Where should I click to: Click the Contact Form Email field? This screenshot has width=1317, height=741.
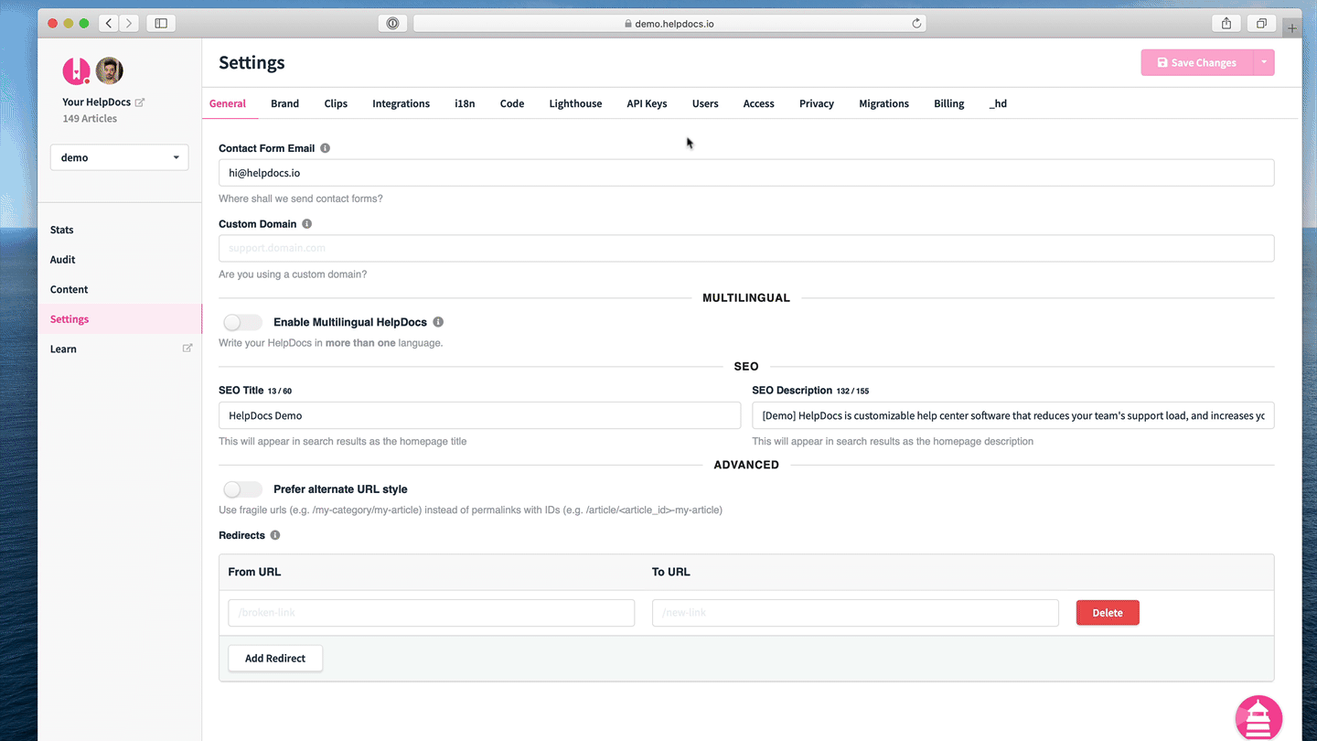(x=746, y=173)
